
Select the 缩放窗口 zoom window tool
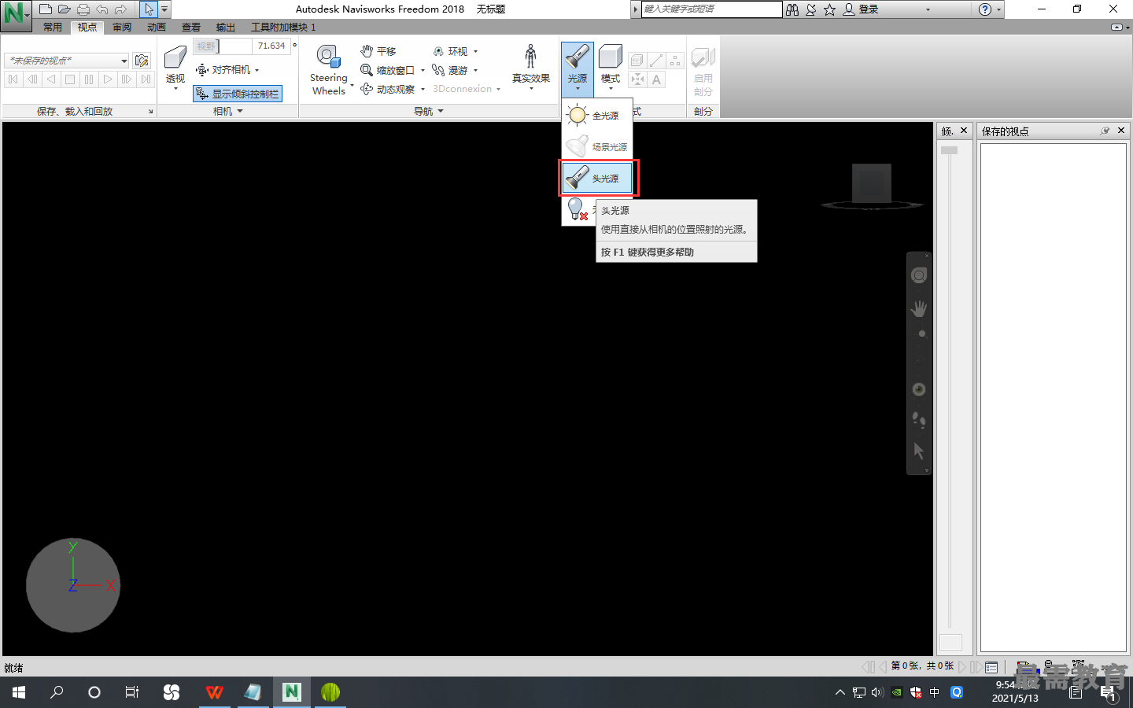[388, 70]
